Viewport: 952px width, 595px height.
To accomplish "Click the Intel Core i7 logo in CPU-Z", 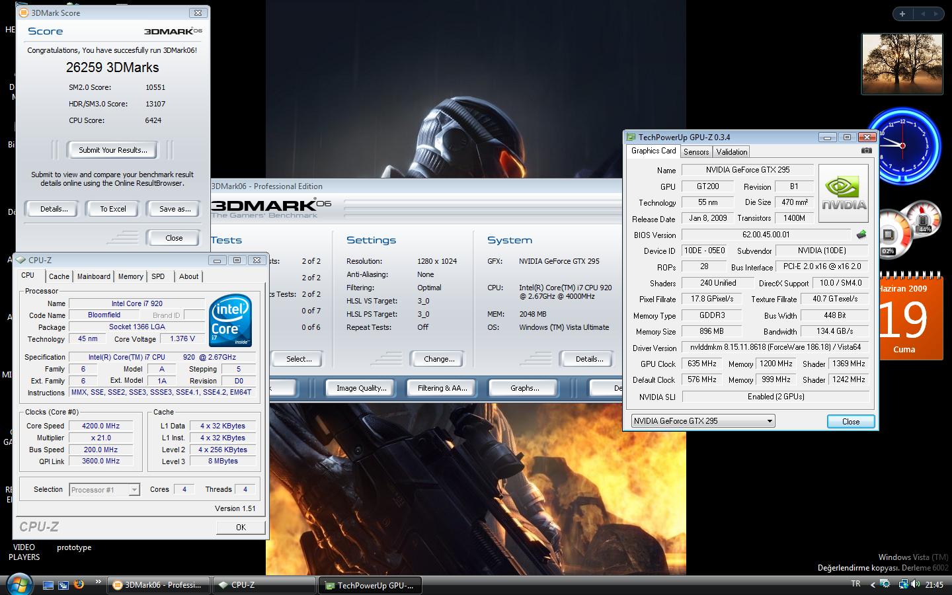I will pos(230,321).
